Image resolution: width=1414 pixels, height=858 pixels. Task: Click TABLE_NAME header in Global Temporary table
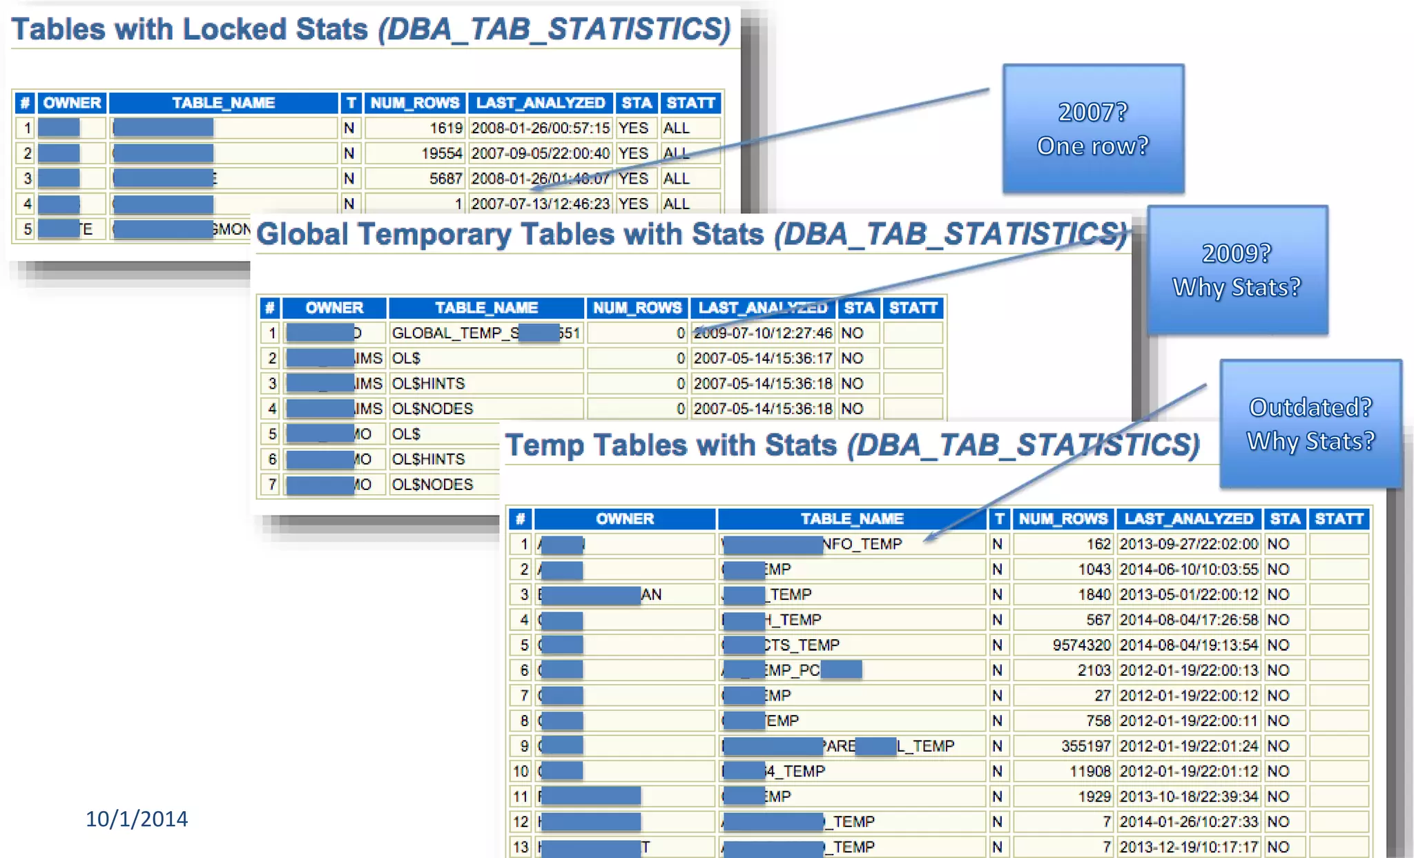tap(486, 308)
